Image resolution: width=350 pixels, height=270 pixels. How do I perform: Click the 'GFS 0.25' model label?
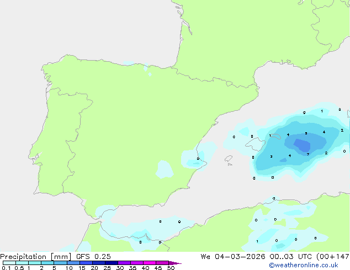coord(93,257)
